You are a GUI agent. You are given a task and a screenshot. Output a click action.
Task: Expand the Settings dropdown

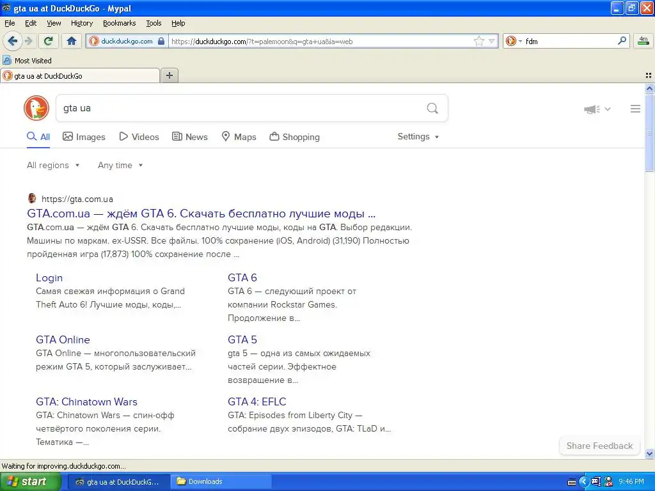click(418, 137)
